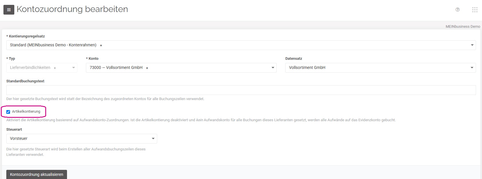This screenshot has width=482, height=179.
Task: Open the Datensatz Vollsortiment GmbH dropdown
Action: 380,68
